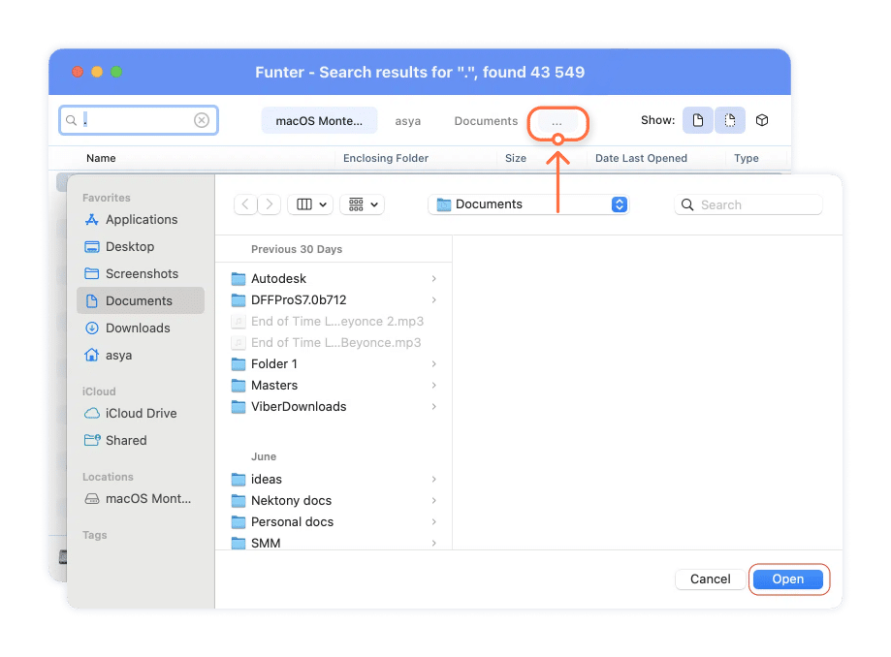Sort by Enclosing Folder column
Image resolution: width=891 pixels, height=657 pixels.
coord(386,158)
